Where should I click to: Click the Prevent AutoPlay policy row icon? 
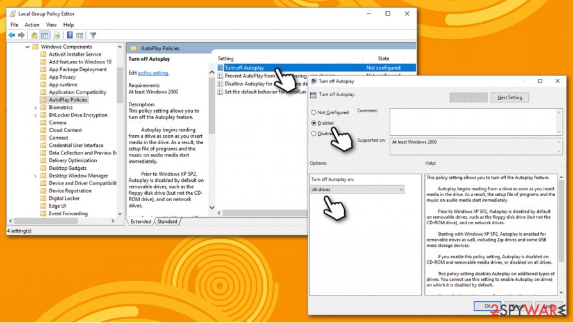tap(220, 76)
